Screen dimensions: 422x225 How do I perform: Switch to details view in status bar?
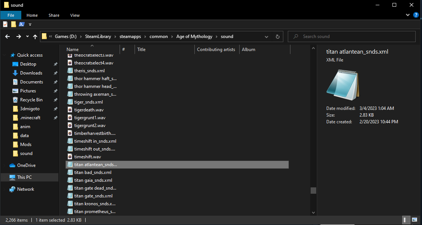[x=406, y=220]
